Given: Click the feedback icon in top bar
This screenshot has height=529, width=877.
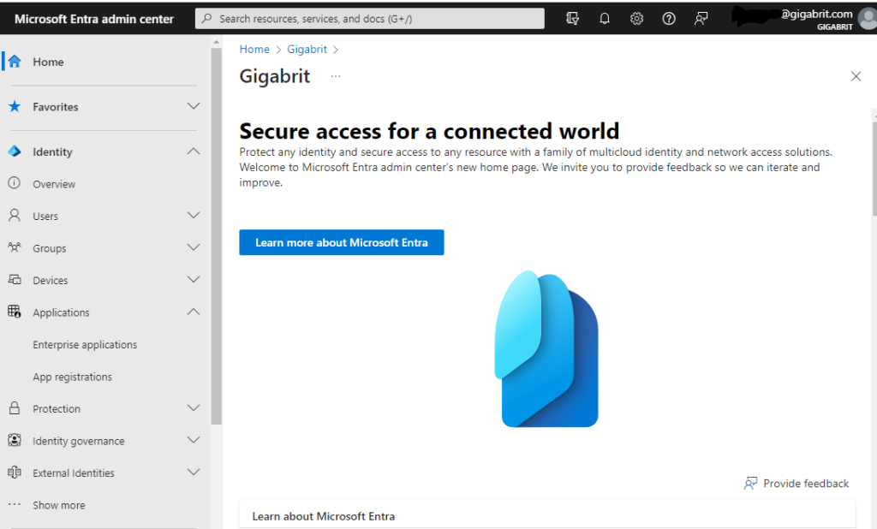Looking at the screenshot, I should click(701, 19).
